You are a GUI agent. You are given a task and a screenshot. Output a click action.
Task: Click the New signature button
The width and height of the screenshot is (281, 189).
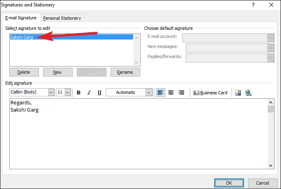coord(57,72)
